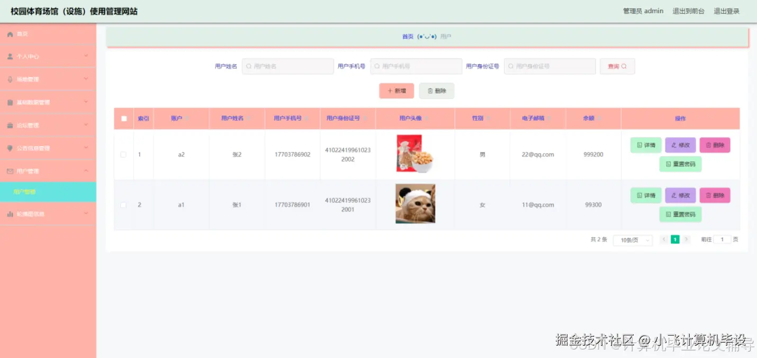
Task: Click the 索引 column header
Action: (x=143, y=119)
